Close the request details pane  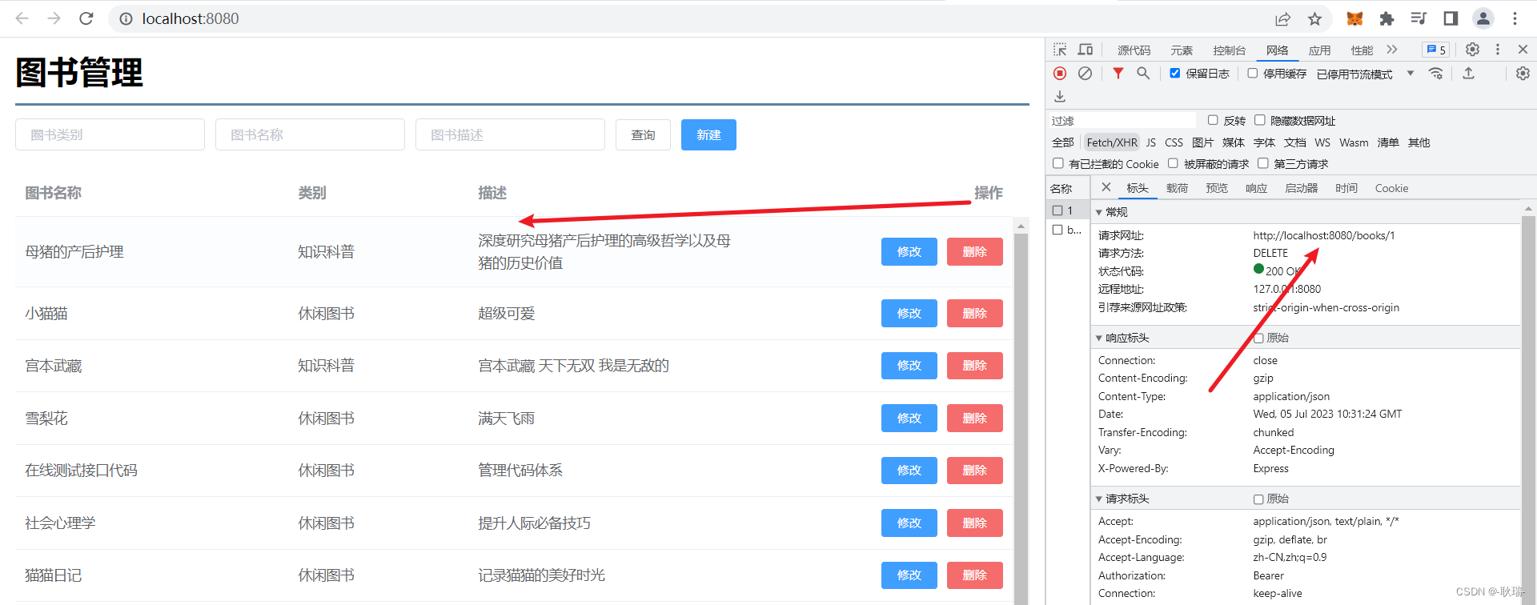click(1106, 187)
